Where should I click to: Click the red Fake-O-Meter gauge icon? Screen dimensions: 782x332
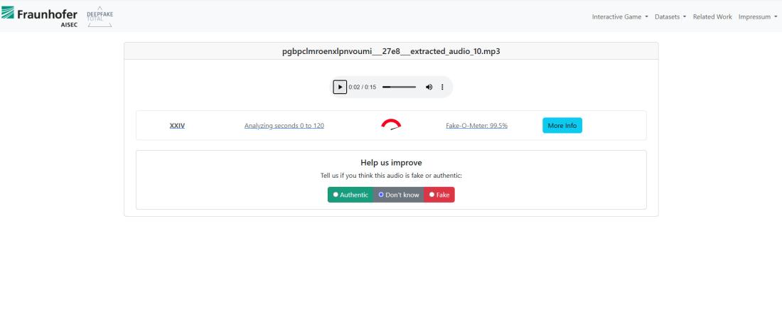390,126
